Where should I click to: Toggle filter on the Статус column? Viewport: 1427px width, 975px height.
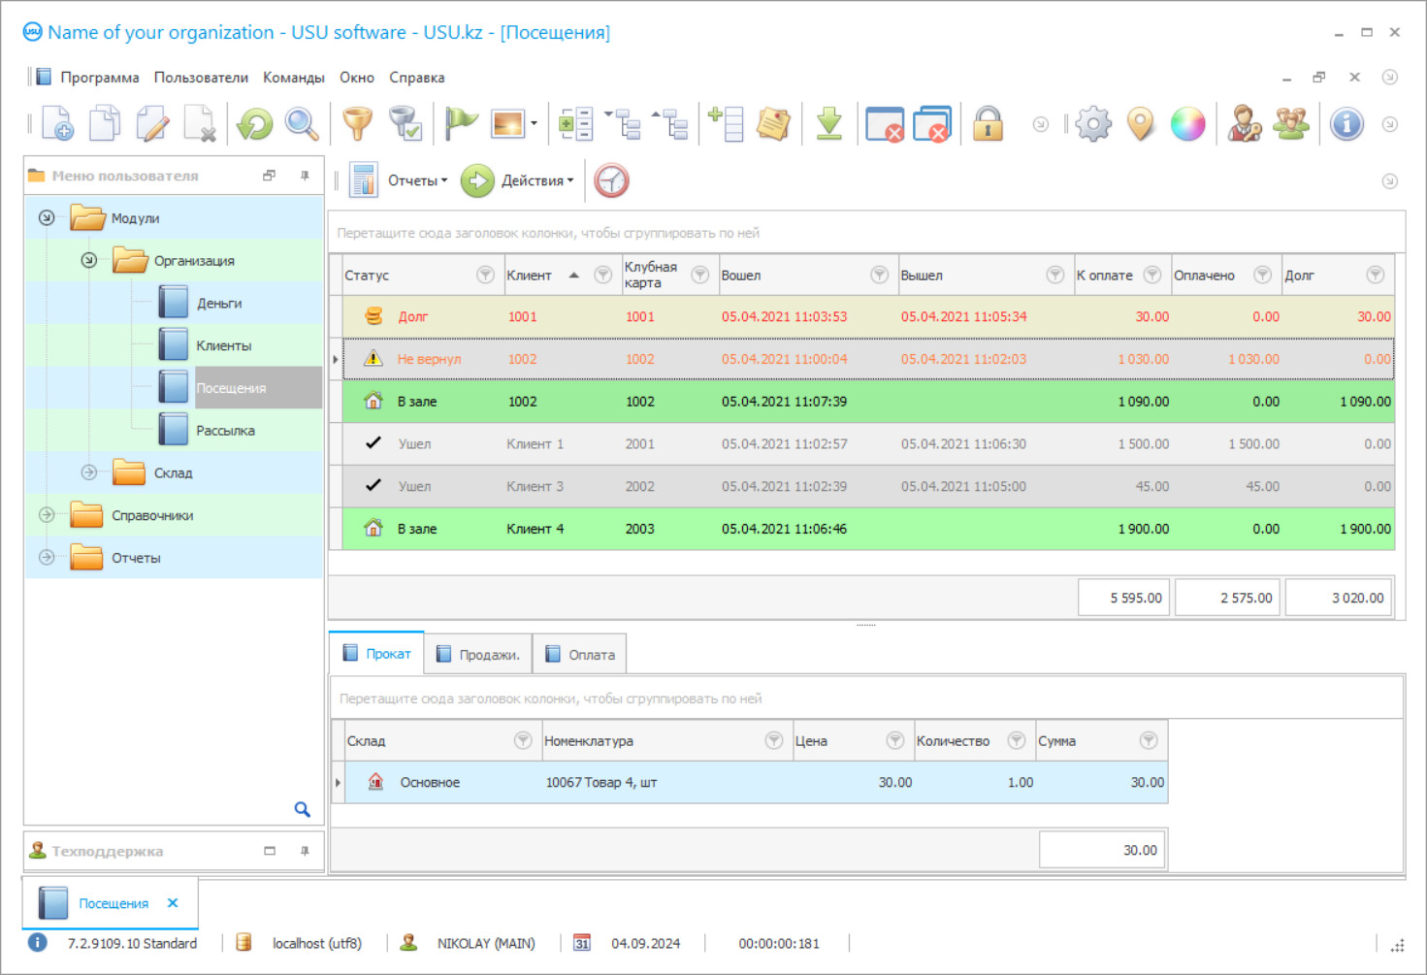tap(485, 276)
